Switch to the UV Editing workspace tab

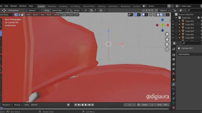75,6
